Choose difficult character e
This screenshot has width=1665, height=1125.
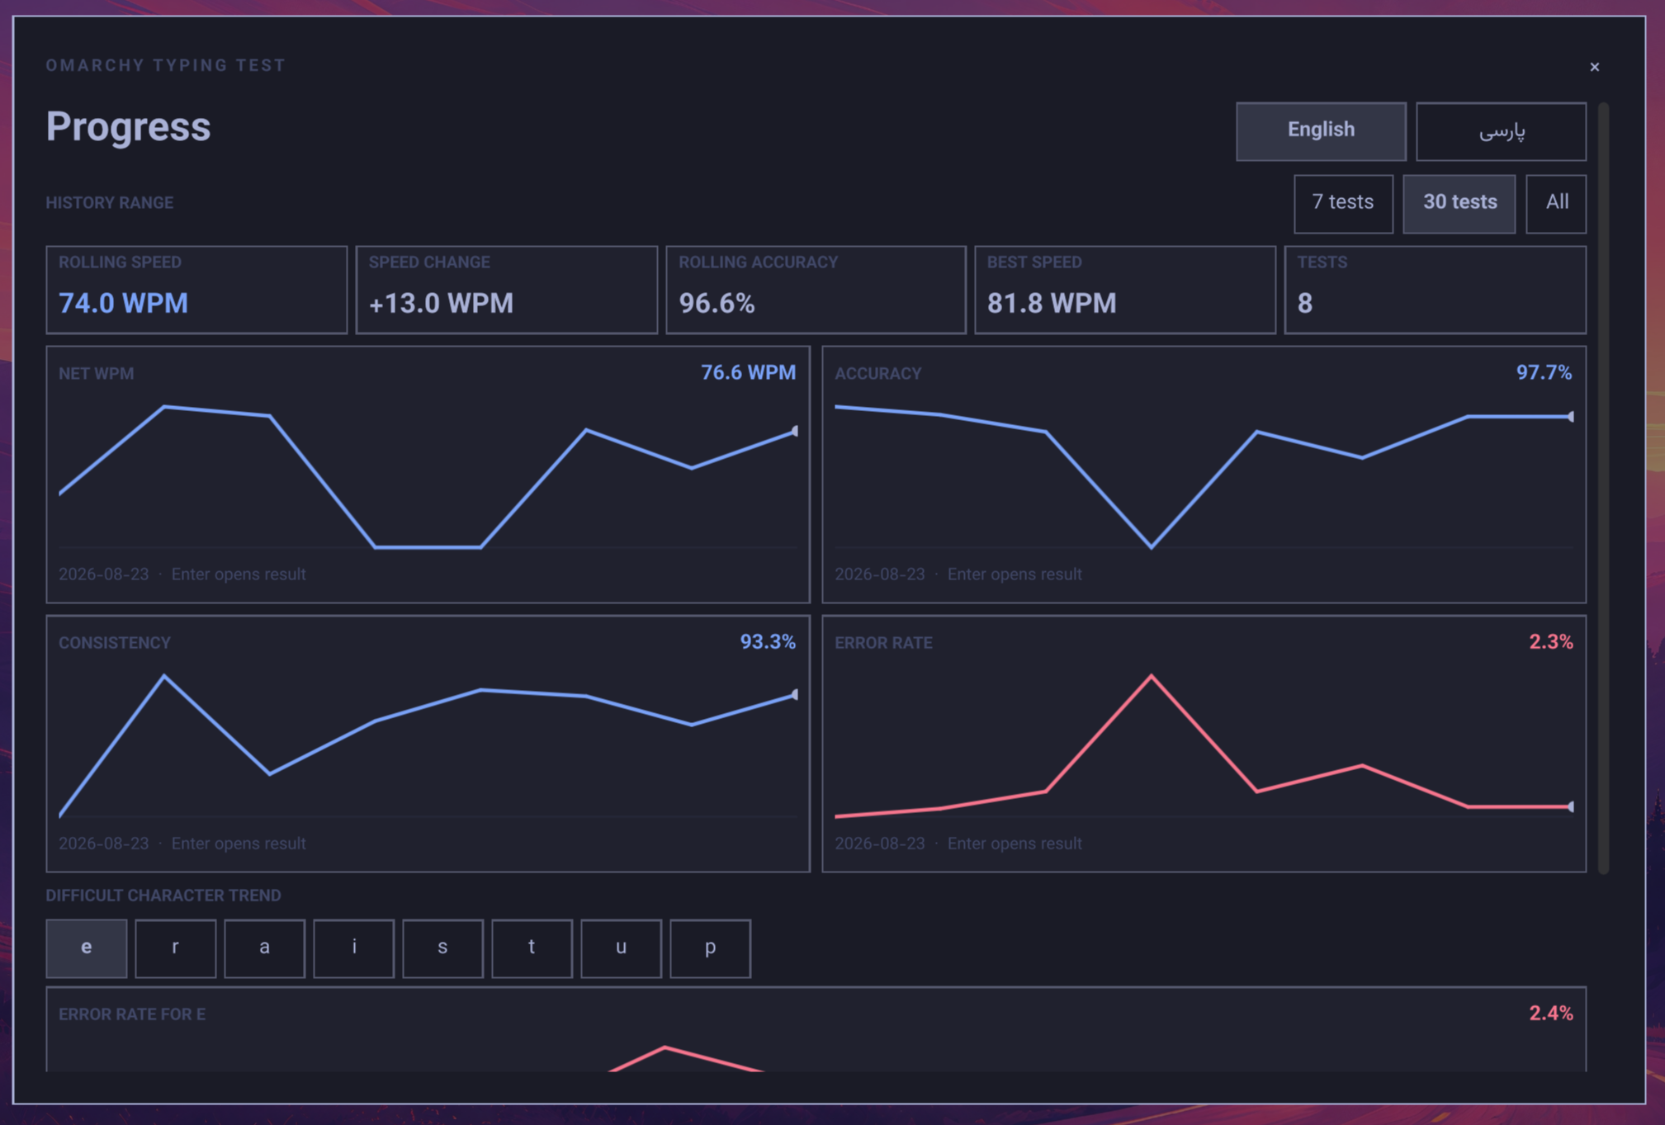(x=87, y=948)
